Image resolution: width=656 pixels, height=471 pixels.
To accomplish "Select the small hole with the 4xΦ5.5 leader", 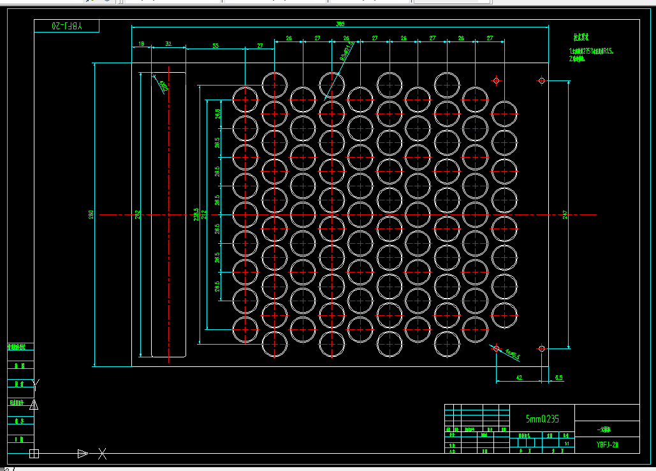I will [x=496, y=348].
